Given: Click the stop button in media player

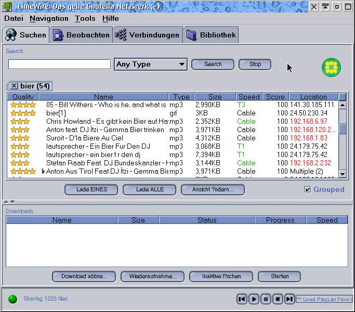Looking at the screenshot, I should tap(278, 300).
